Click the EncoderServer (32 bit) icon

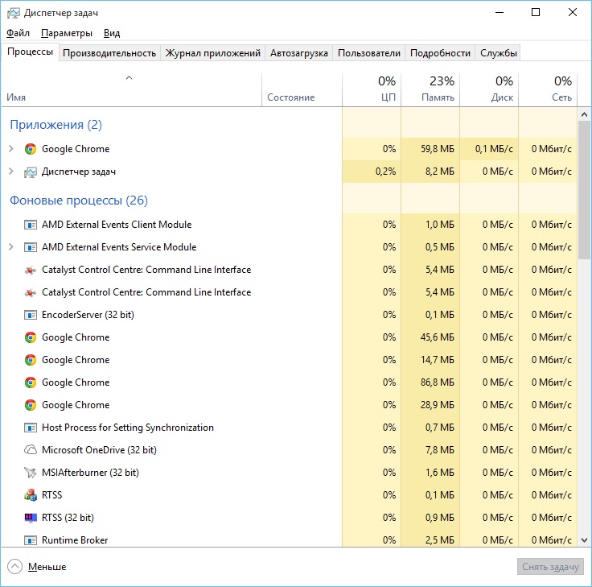[x=31, y=315]
